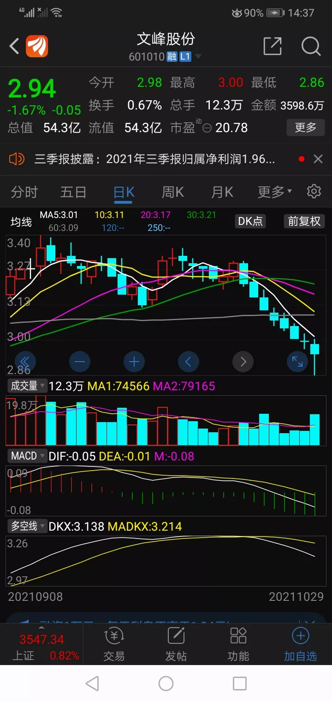This screenshot has width=332, height=702.
Task: Tap Android back navigation triangle
Action: (92, 684)
